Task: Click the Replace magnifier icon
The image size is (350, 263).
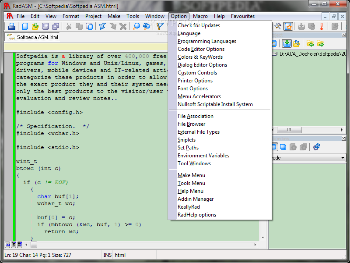Action: click(147, 26)
